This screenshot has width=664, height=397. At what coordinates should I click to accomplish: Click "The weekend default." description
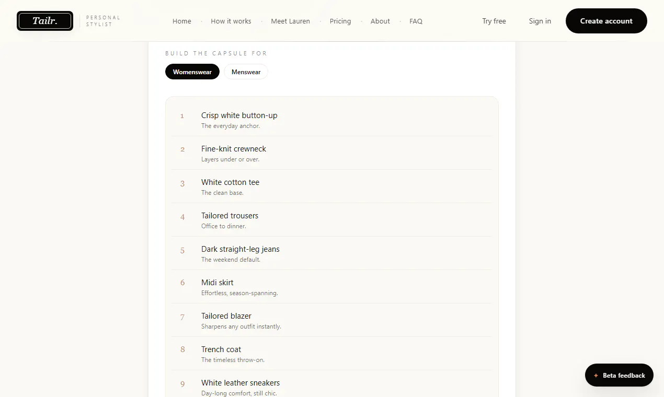pos(231,260)
